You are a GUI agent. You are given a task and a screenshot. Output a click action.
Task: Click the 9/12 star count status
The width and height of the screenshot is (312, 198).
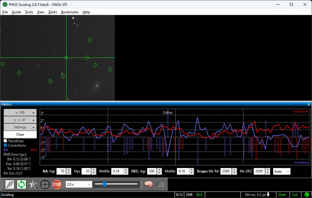179,195
